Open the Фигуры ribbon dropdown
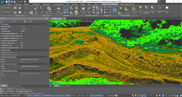Image resolution: width=182 pixels, height=97 pixels. [153, 13]
